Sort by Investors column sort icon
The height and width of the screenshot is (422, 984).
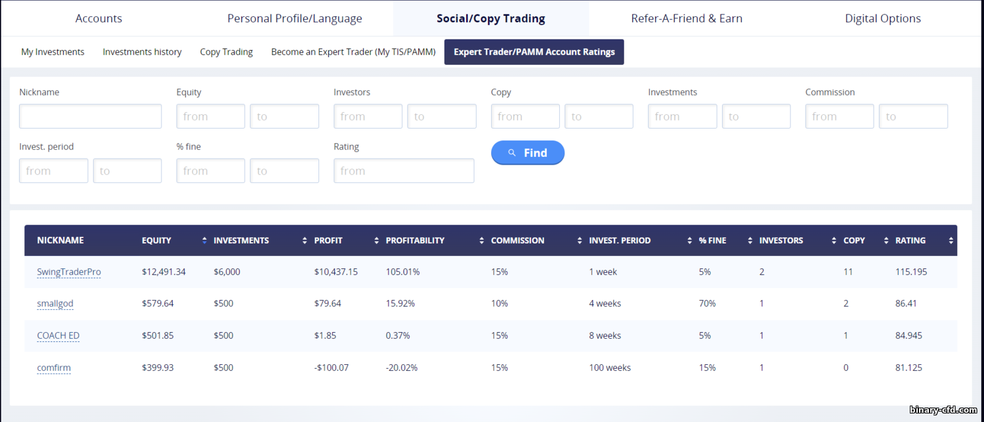(x=834, y=241)
